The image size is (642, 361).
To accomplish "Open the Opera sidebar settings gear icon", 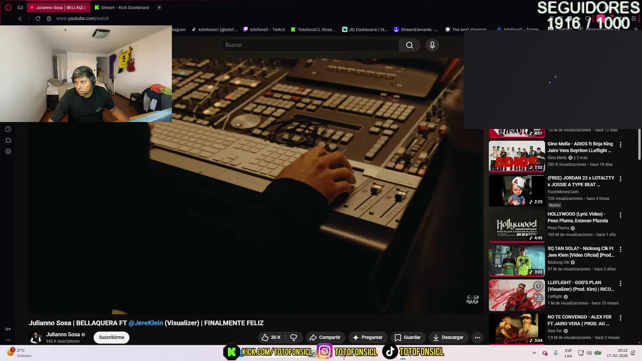I will tap(8, 151).
